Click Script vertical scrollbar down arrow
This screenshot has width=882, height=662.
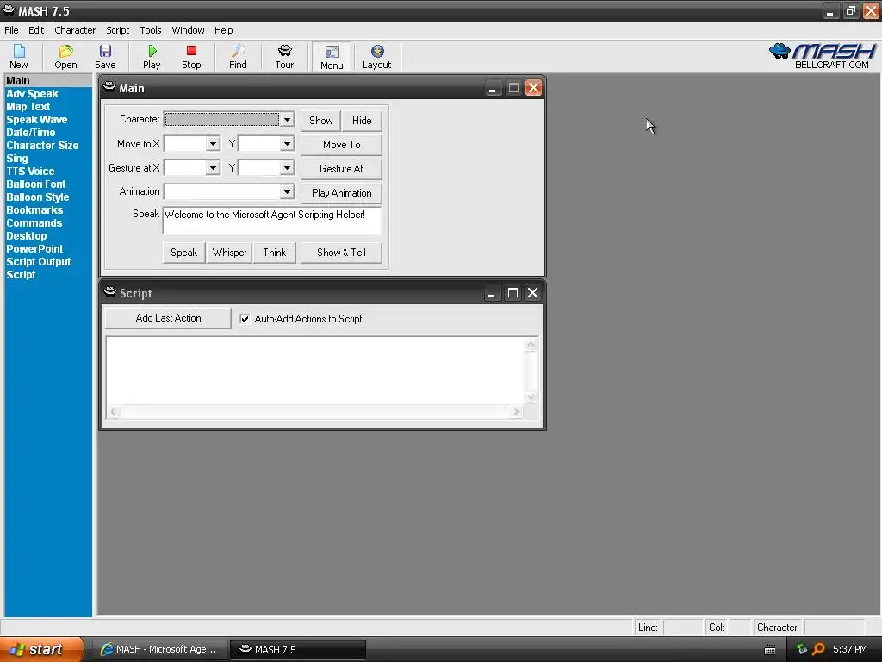(531, 397)
